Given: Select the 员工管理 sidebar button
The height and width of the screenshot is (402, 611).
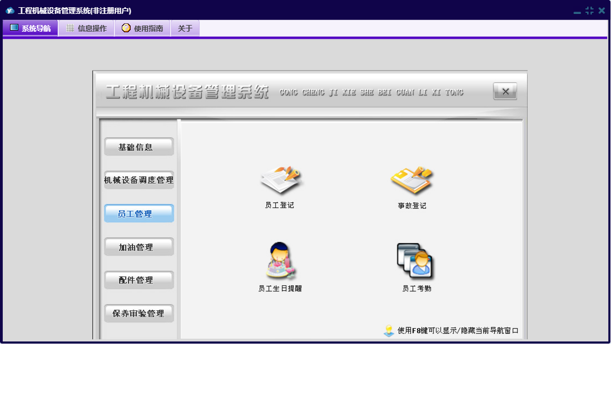Looking at the screenshot, I should click(x=139, y=214).
